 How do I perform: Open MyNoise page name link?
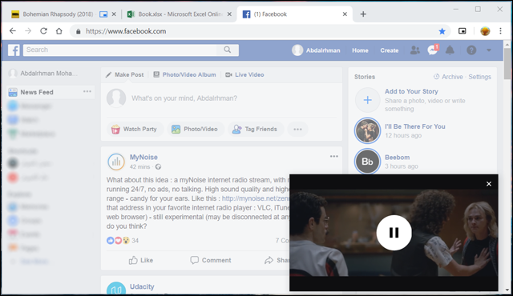(143, 158)
